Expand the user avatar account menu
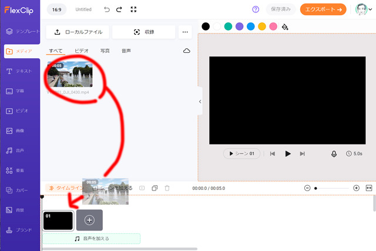This screenshot has height=251, width=376. click(x=364, y=9)
